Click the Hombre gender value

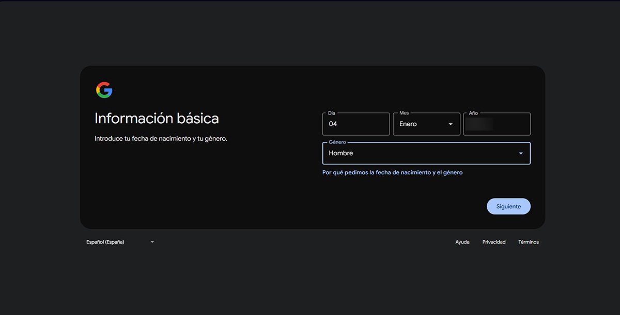pyautogui.click(x=341, y=153)
